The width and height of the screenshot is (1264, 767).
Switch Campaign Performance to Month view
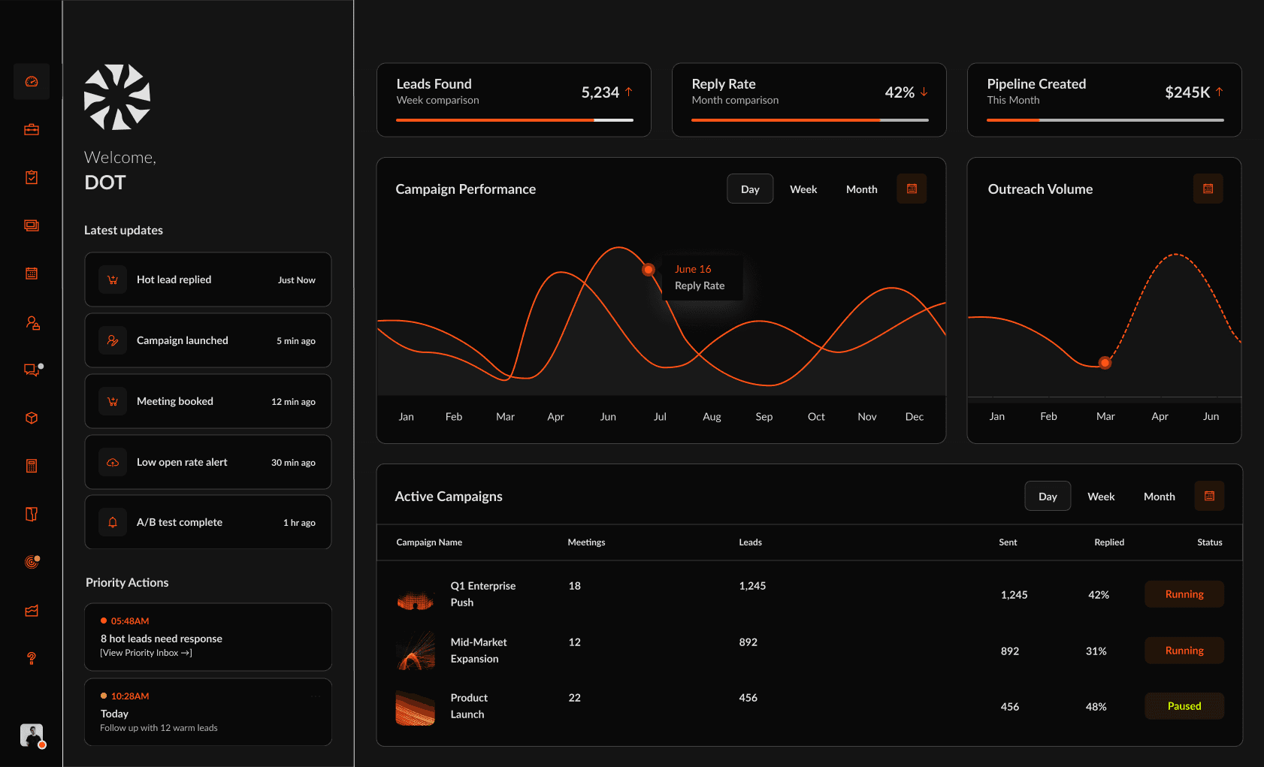point(861,189)
